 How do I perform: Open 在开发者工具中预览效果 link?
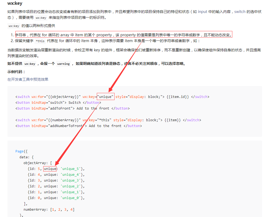coord(28,79)
